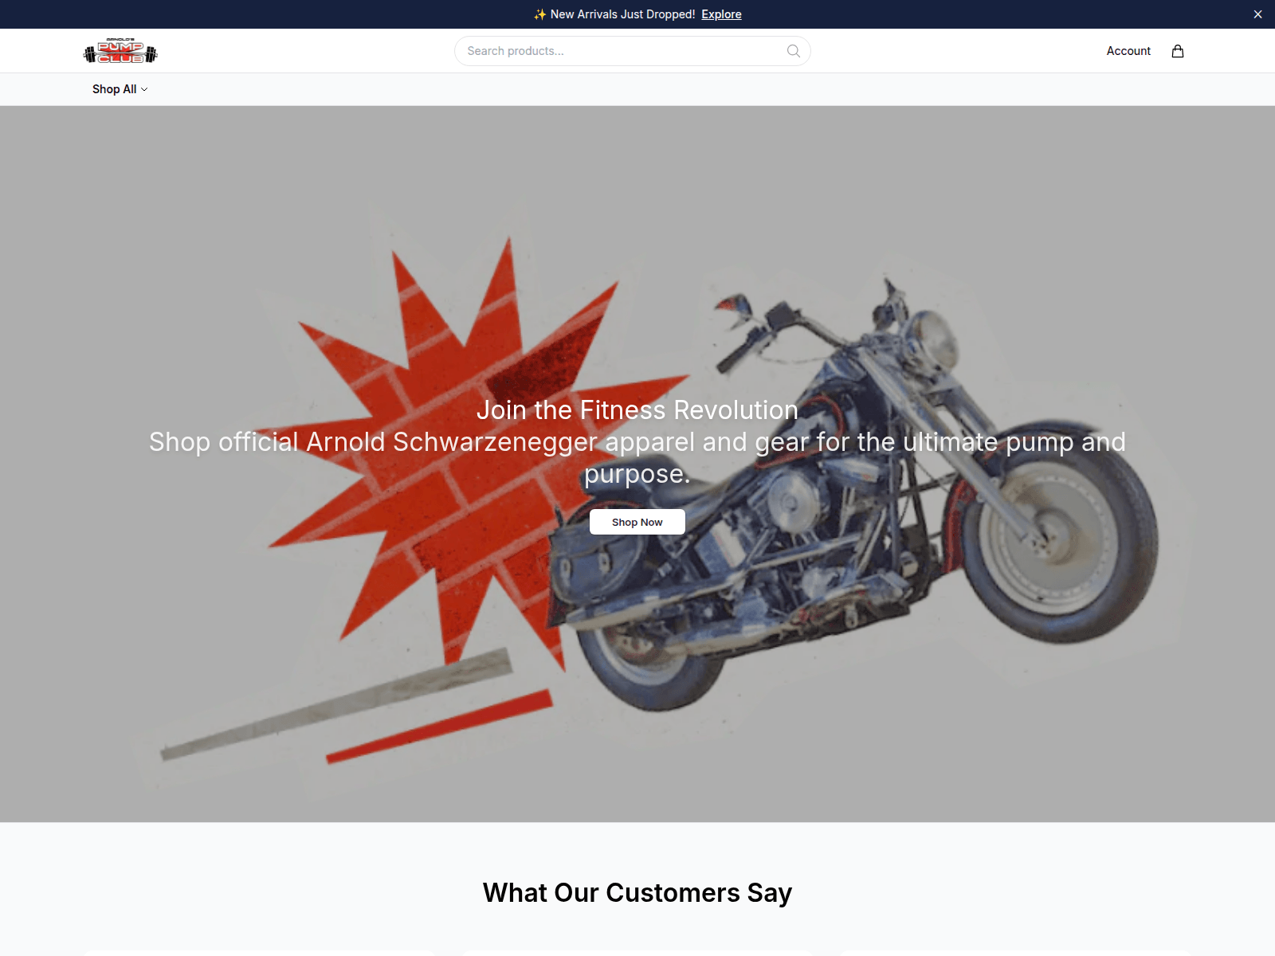
Task: Expand the Shop All dropdown menu
Action: pos(120,89)
